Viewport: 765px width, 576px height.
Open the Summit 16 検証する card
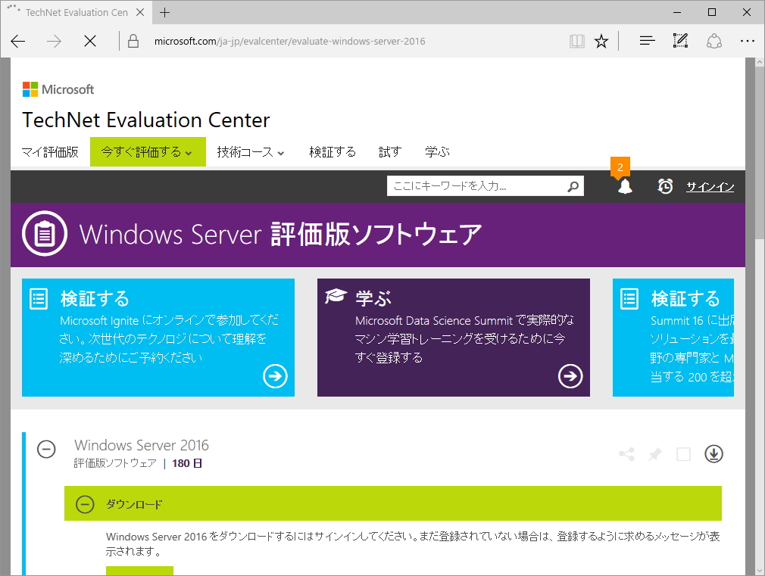[673, 338]
